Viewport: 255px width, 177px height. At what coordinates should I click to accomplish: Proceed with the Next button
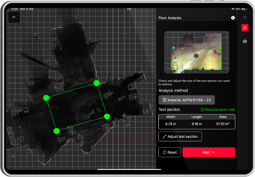click(209, 152)
